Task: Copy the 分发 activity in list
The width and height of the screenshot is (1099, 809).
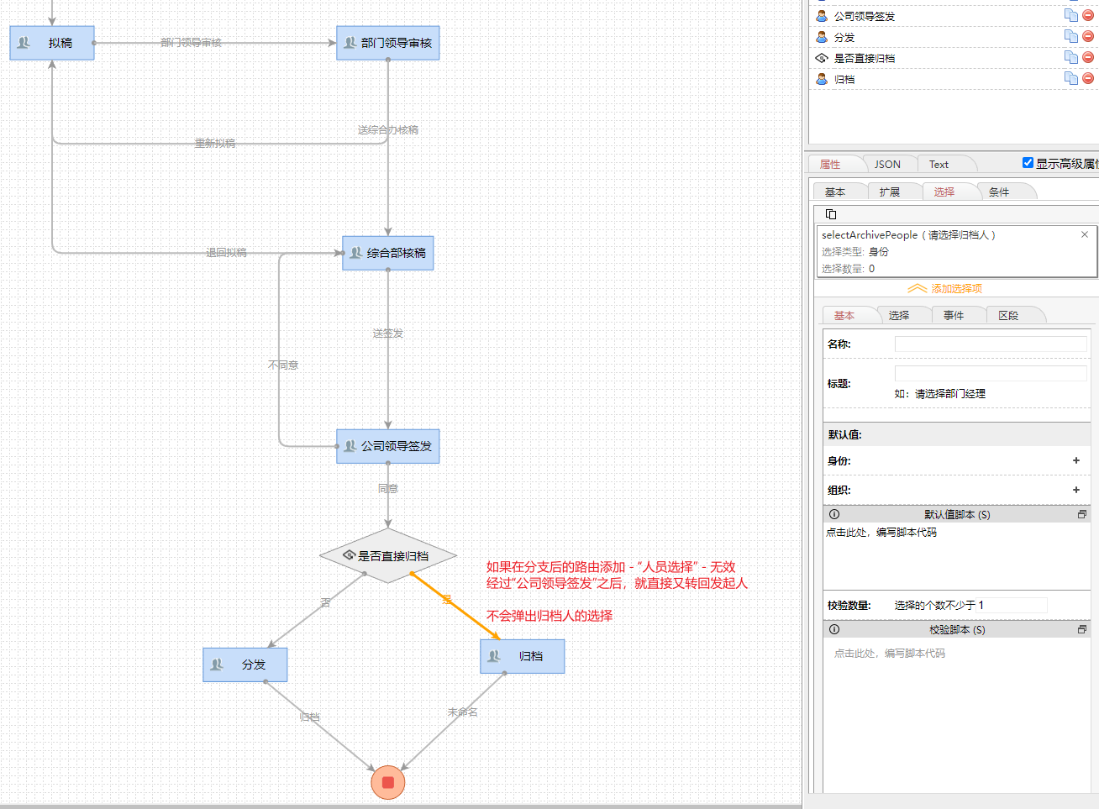Action: pyautogui.click(x=1070, y=36)
